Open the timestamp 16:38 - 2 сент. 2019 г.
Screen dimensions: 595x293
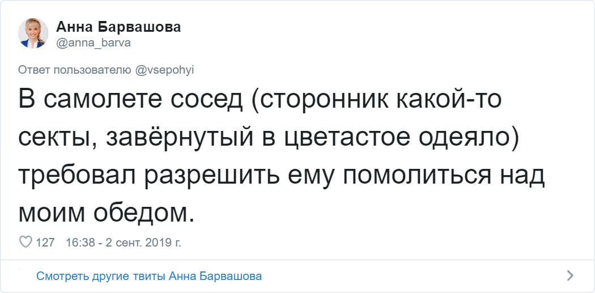click(x=124, y=243)
